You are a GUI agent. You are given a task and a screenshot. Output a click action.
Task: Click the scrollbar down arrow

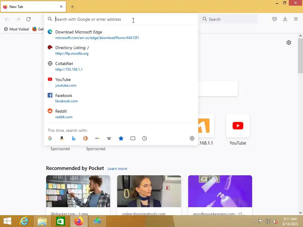pyautogui.click(x=300, y=213)
